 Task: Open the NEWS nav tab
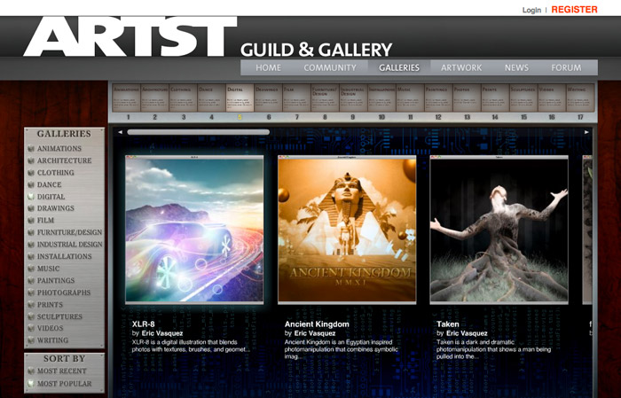(x=516, y=67)
